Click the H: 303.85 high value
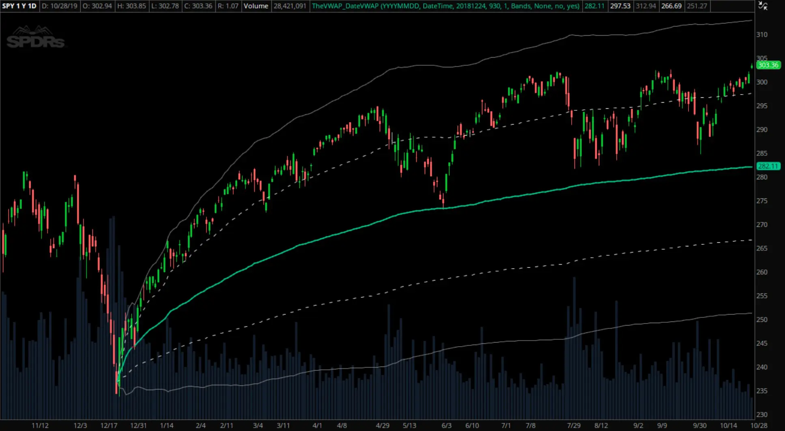This screenshot has height=431, width=785. coord(131,6)
